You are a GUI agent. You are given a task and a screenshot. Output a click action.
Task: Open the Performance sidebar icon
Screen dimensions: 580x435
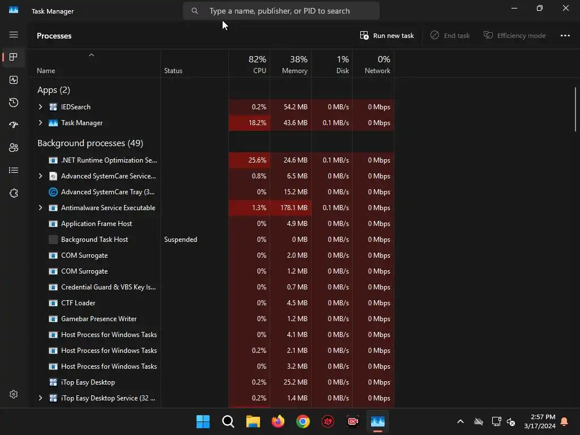click(14, 80)
